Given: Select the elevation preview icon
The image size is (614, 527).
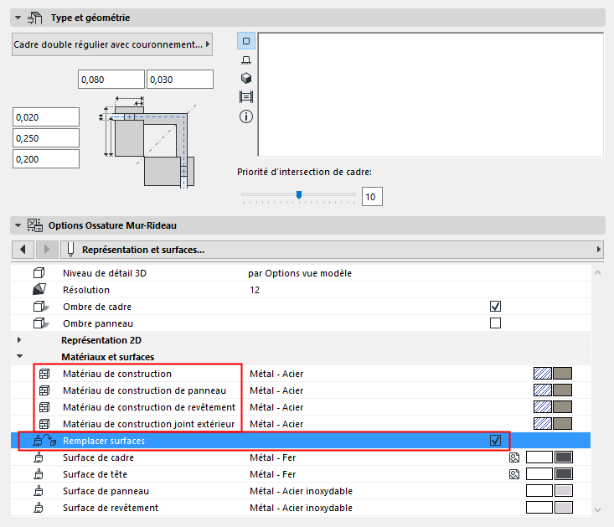Looking at the screenshot, I should coord(246,59).
